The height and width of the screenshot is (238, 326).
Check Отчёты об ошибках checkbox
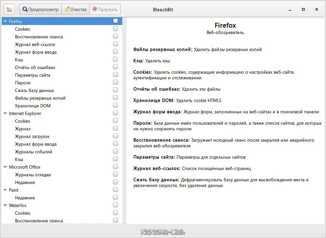click(115, 67)
